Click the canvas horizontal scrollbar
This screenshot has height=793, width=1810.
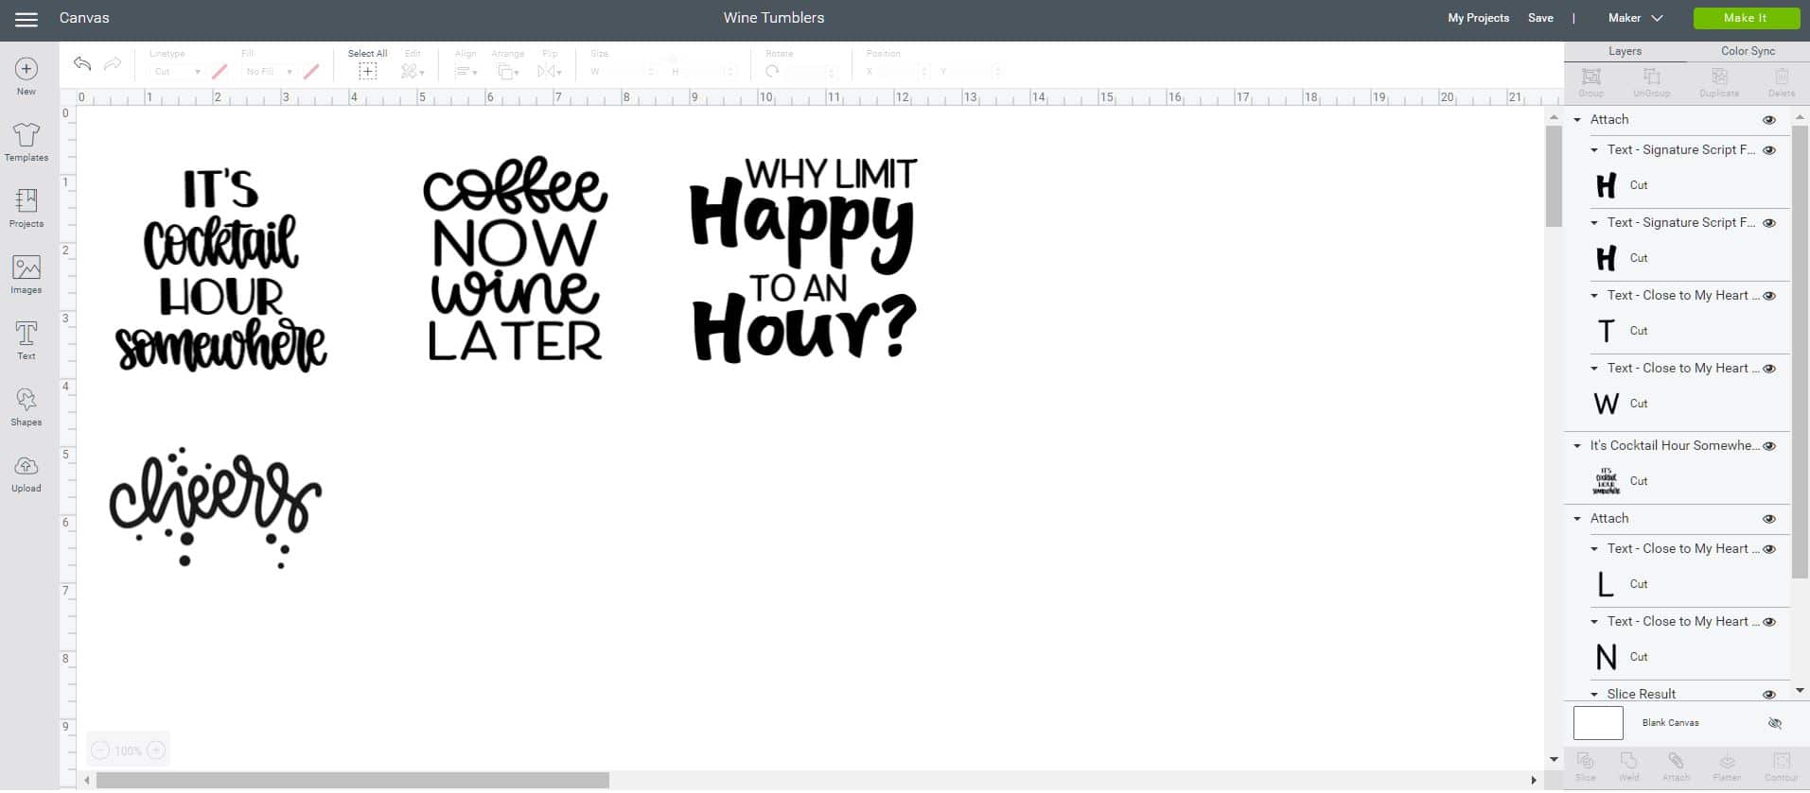[352, 782]
